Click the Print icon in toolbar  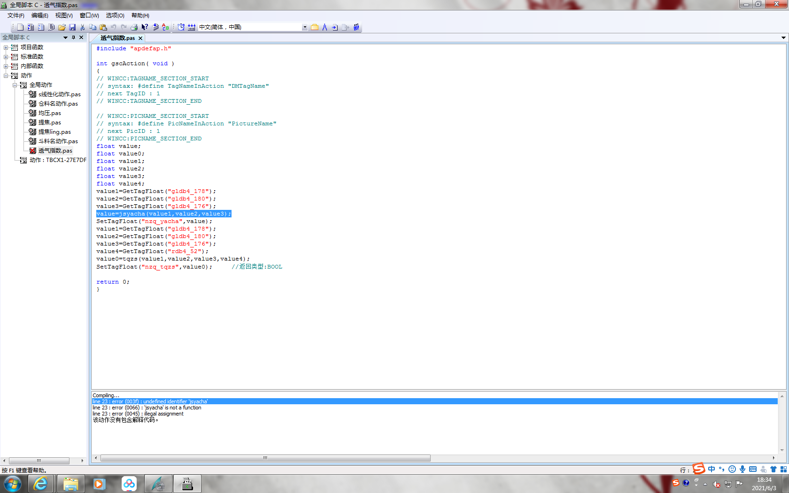(x=134, y=27)
